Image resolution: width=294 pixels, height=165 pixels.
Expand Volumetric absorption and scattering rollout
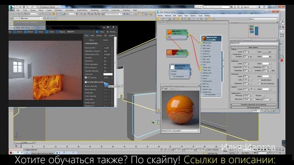coord(254,104)
